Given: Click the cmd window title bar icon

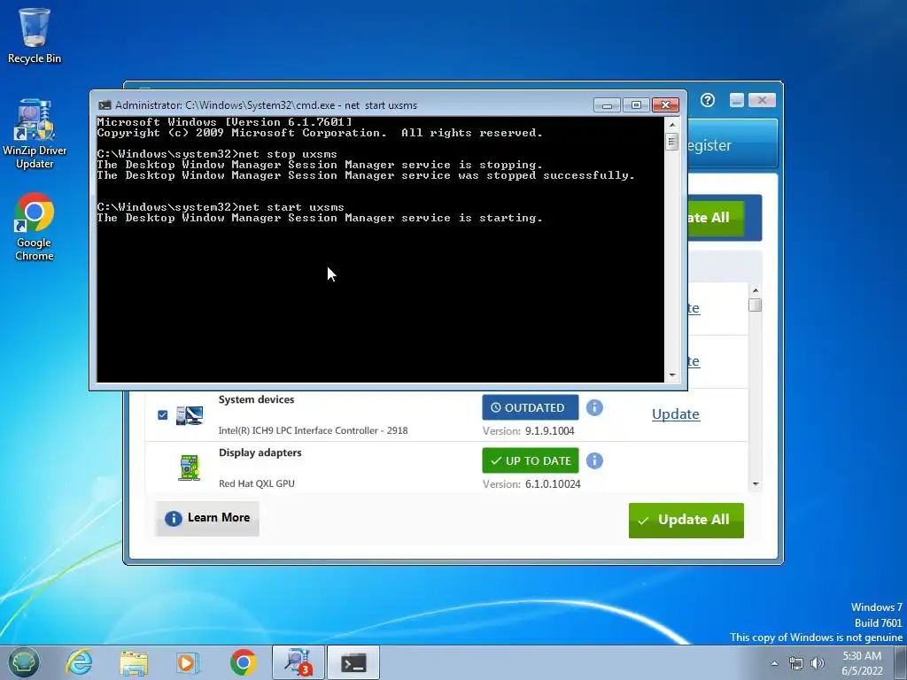Looking at the screenshot, I should click(x=105, y=105).
